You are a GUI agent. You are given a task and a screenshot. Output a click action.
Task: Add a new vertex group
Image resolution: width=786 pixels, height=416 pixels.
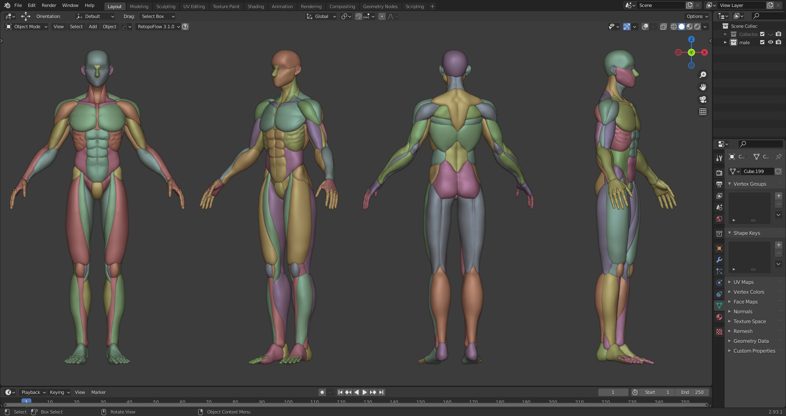click(779, 196)
